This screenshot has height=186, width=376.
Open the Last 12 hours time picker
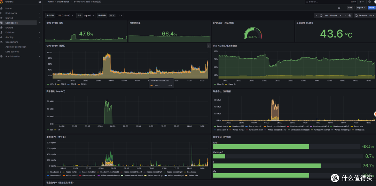point(330,16)
